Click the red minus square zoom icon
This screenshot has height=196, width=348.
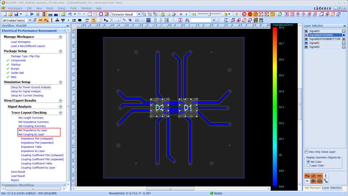point(292,14)
